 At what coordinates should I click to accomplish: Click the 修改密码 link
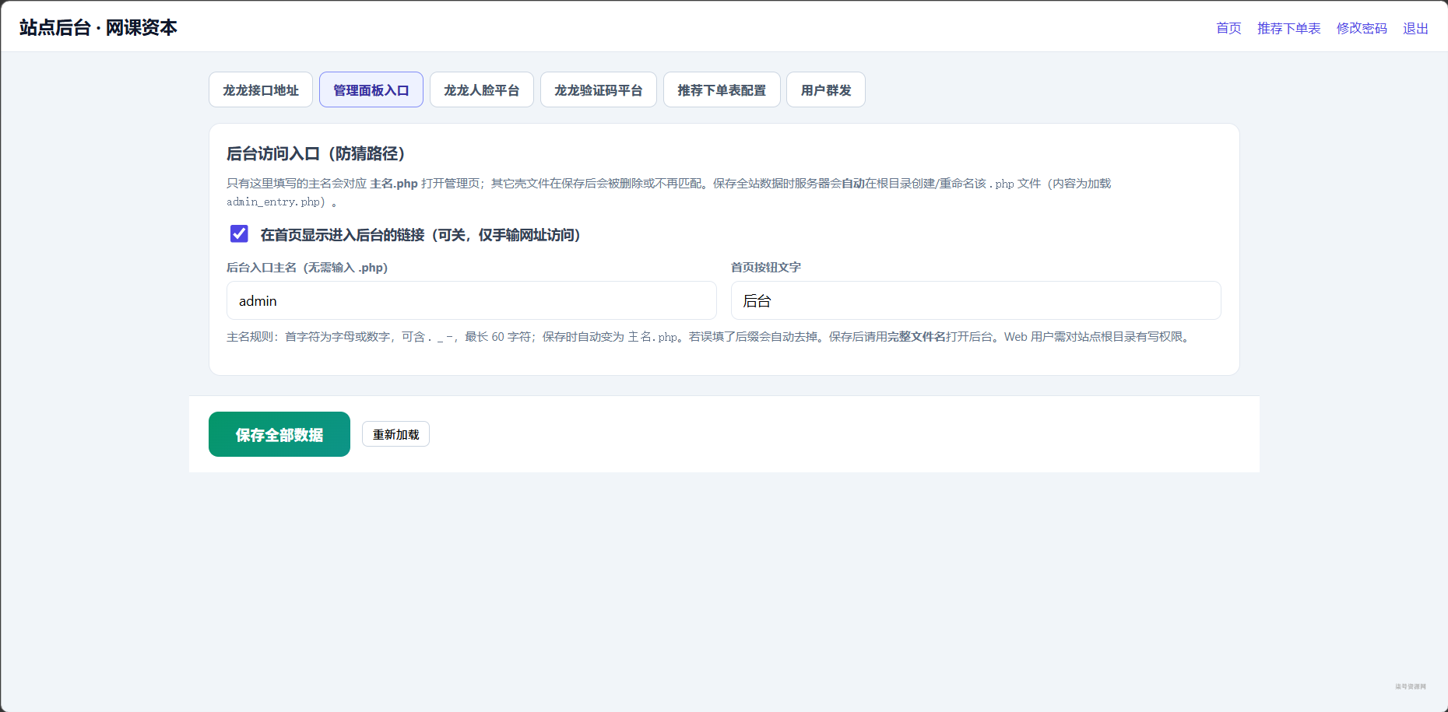(x=1362, y=28)
